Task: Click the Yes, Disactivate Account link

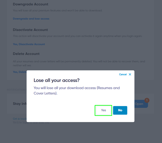Action: click(29, 44)
